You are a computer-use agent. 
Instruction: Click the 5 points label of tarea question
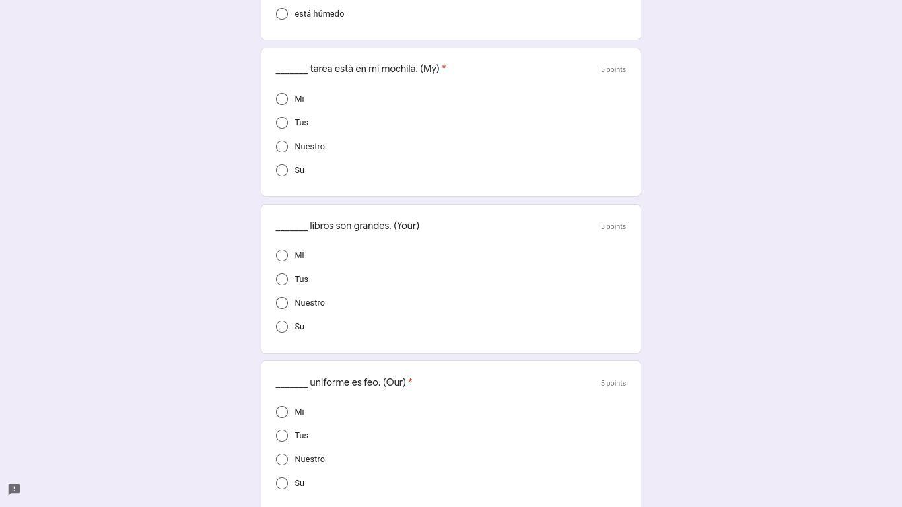pos(613,69)
